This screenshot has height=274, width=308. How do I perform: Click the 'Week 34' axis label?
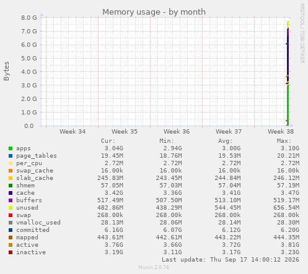click(73, 132)
